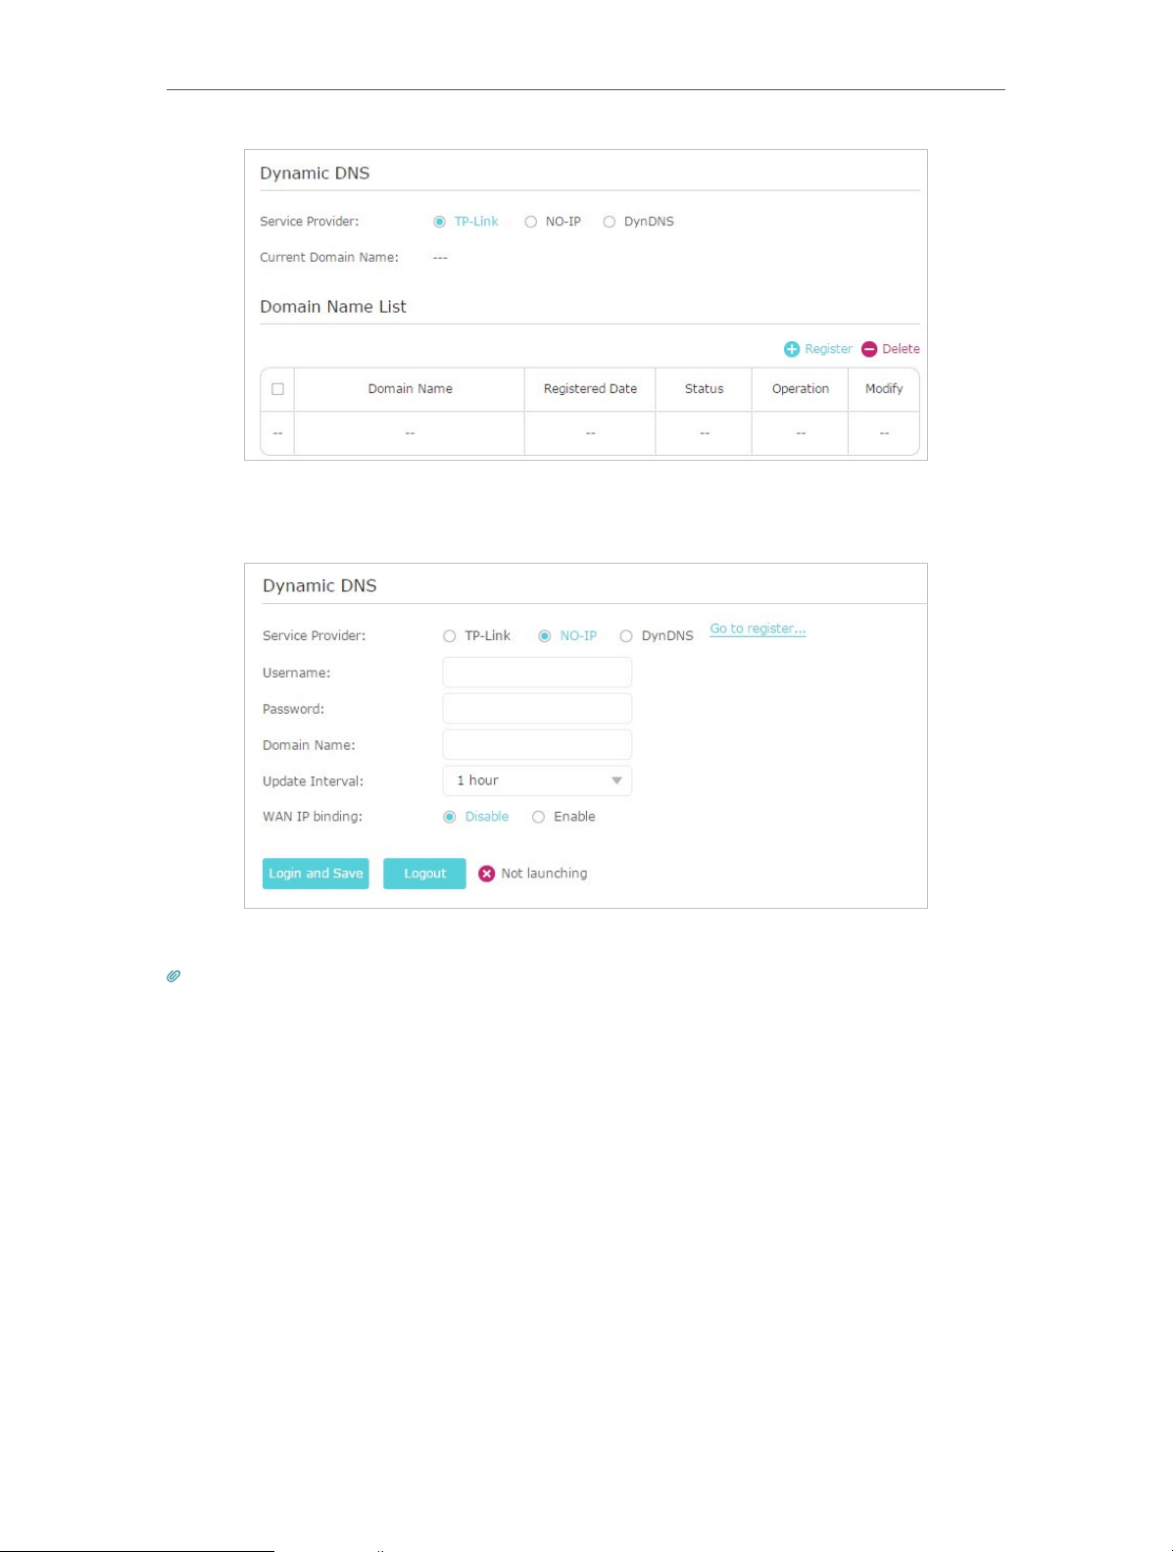Click the green plus Register icon
Screen dimensions: 1173x1552
[792, 349]
